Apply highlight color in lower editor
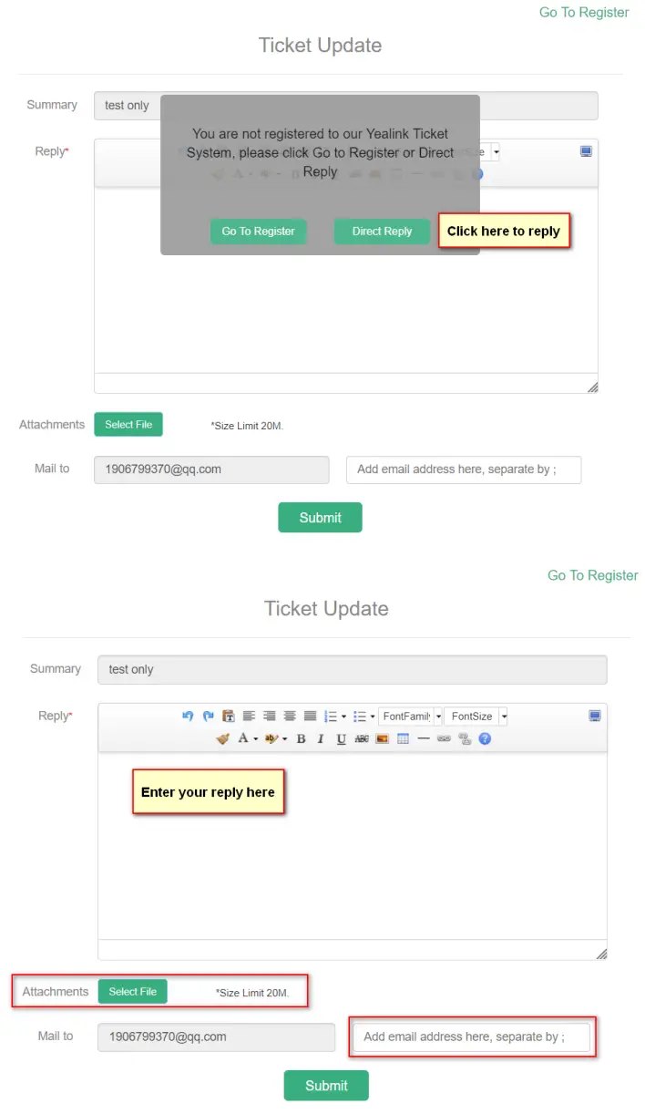Image resolution: width=645 pixels, height=1114 pixels. pos(271,738)
